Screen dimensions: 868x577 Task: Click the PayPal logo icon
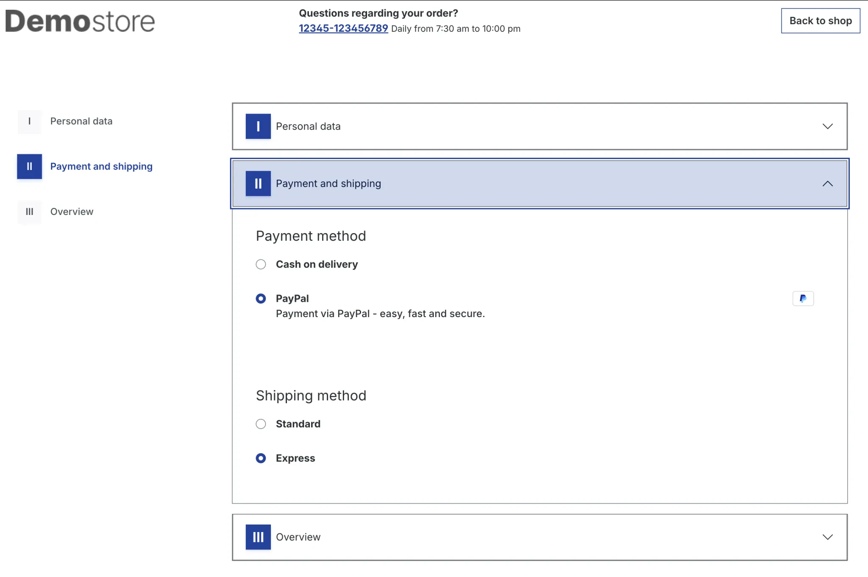click(x=803, y=298)
